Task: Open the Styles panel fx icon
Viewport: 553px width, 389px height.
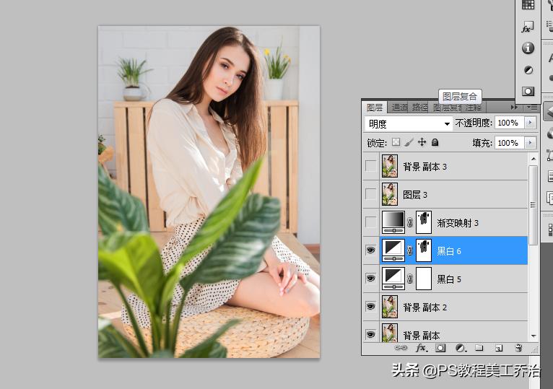Action: pos(528,27)
